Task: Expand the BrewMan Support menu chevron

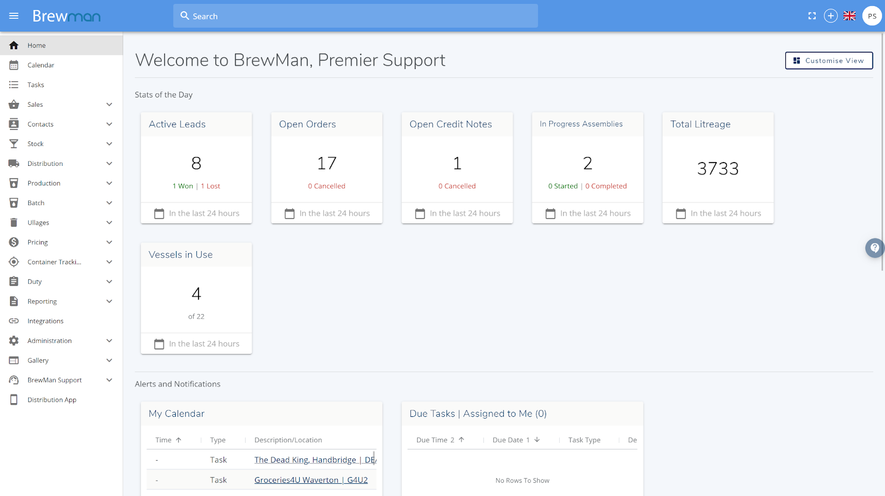Action: pos(110,380)
